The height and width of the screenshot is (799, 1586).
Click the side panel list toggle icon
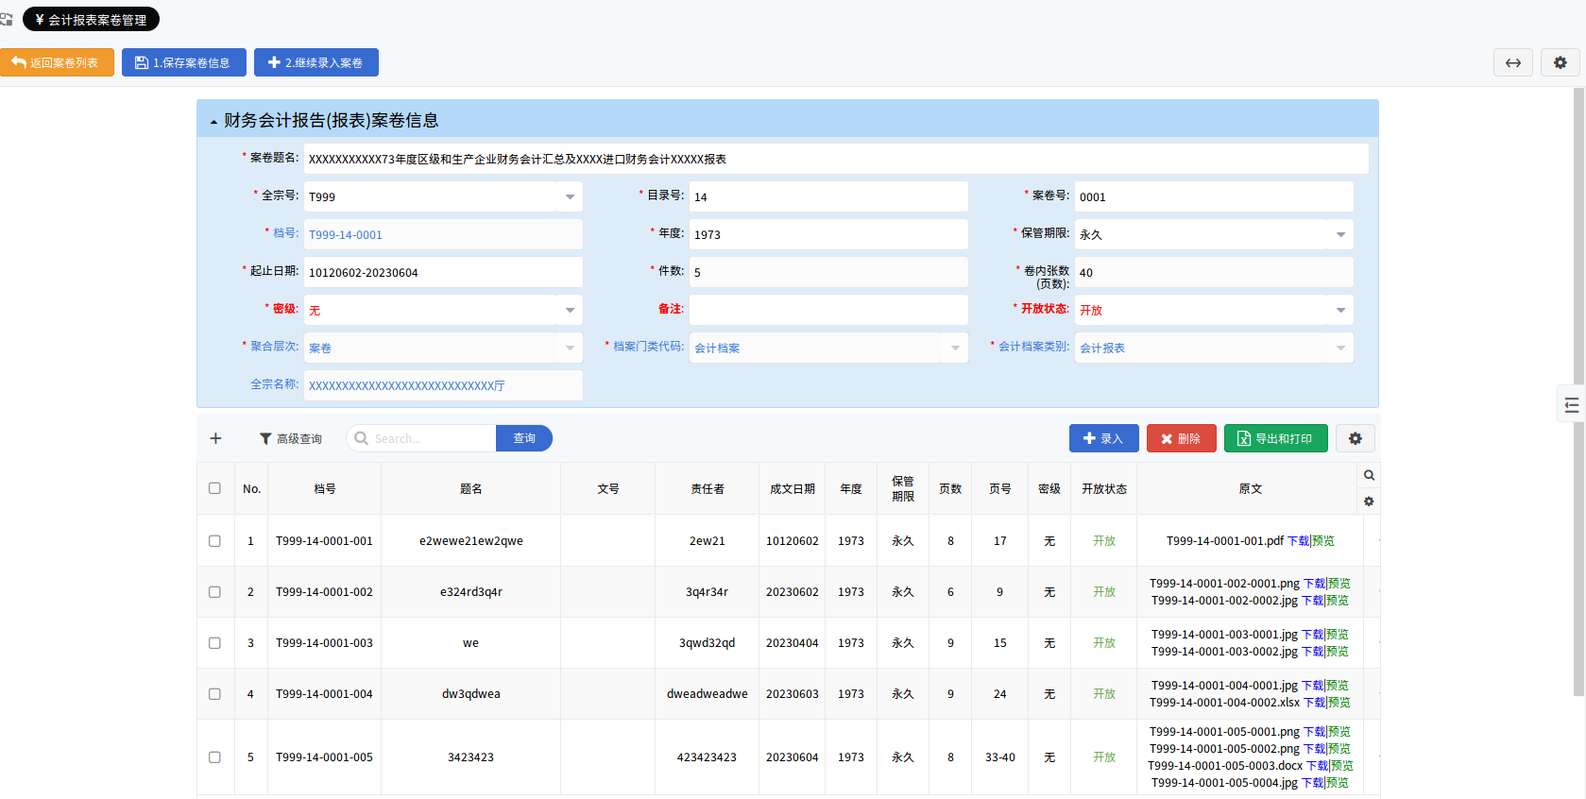pyautogui.click(x=1571, y=404)
